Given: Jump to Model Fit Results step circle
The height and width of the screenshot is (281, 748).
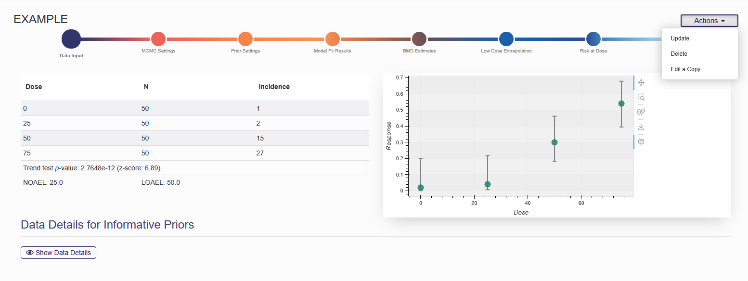Looking at the screenshot, I should 333,39.
